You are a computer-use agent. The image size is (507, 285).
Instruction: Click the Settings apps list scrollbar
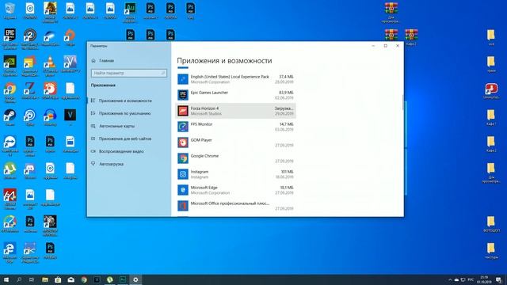[402, 102]
